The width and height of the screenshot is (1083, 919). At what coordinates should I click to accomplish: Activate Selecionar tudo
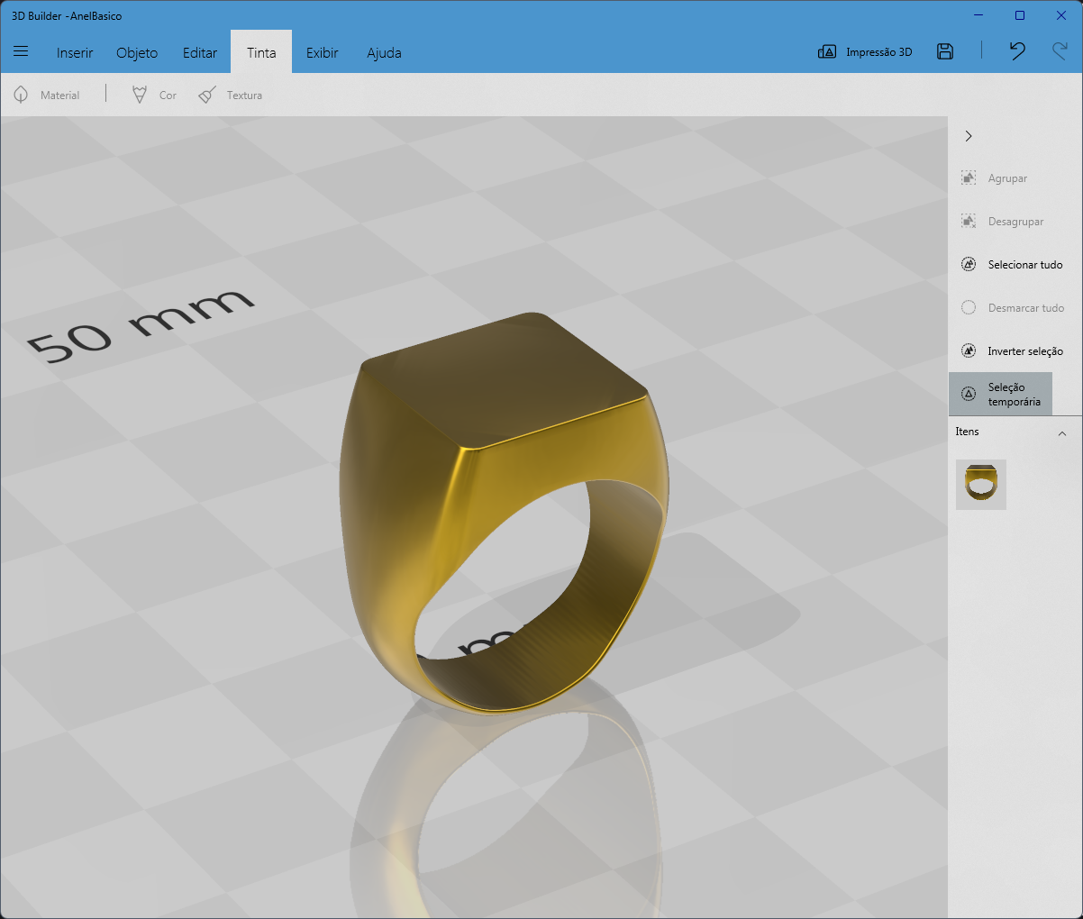(1012, 265)
